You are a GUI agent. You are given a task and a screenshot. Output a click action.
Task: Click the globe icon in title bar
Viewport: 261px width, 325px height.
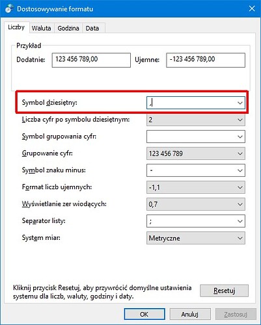pos(9,9)
